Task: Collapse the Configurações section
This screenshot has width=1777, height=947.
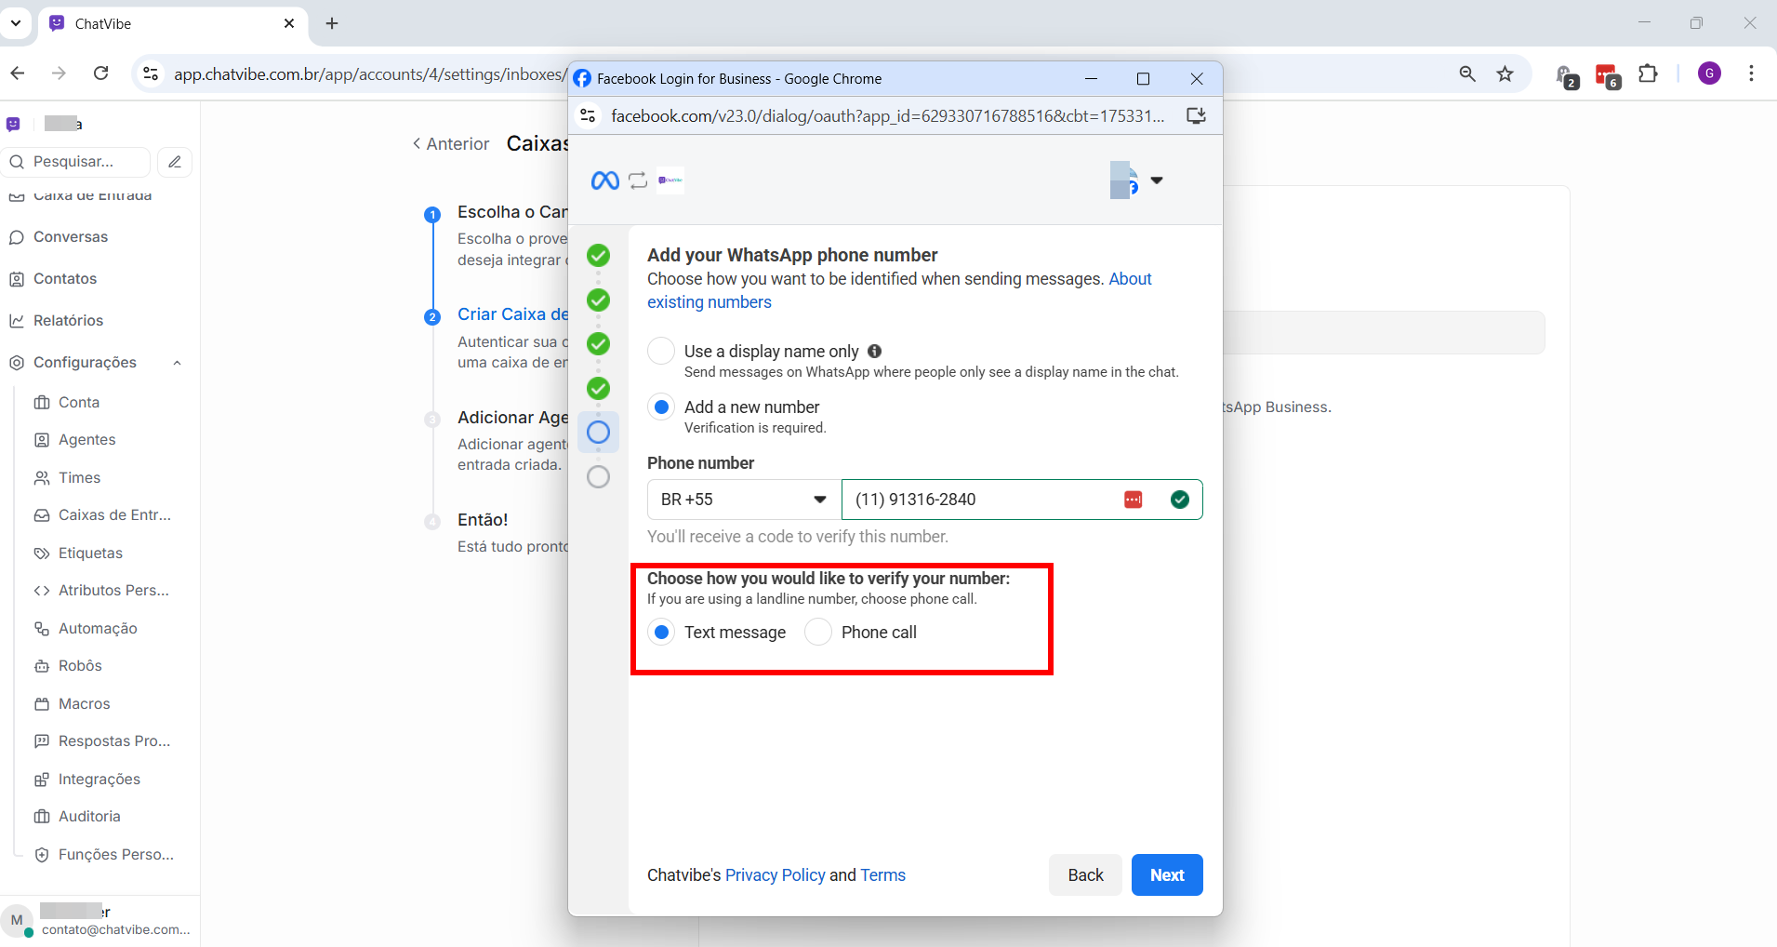Action: [177, 363]
